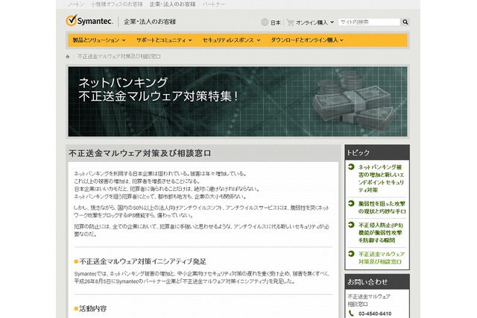Image resolution: width=477 pixels, height=318 pixels.
Task: Click the 不正送金マルウェア相談窓口 contact label
Action: pos(369,300)
